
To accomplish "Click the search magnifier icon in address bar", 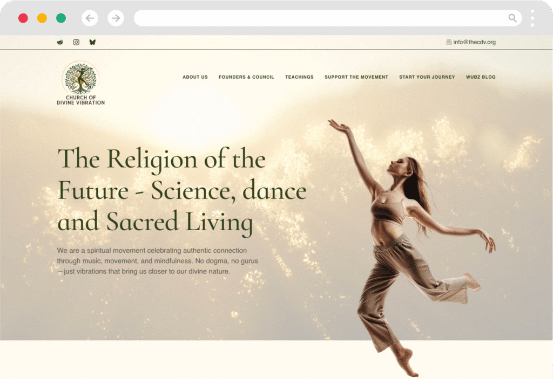I will point(512,18).
